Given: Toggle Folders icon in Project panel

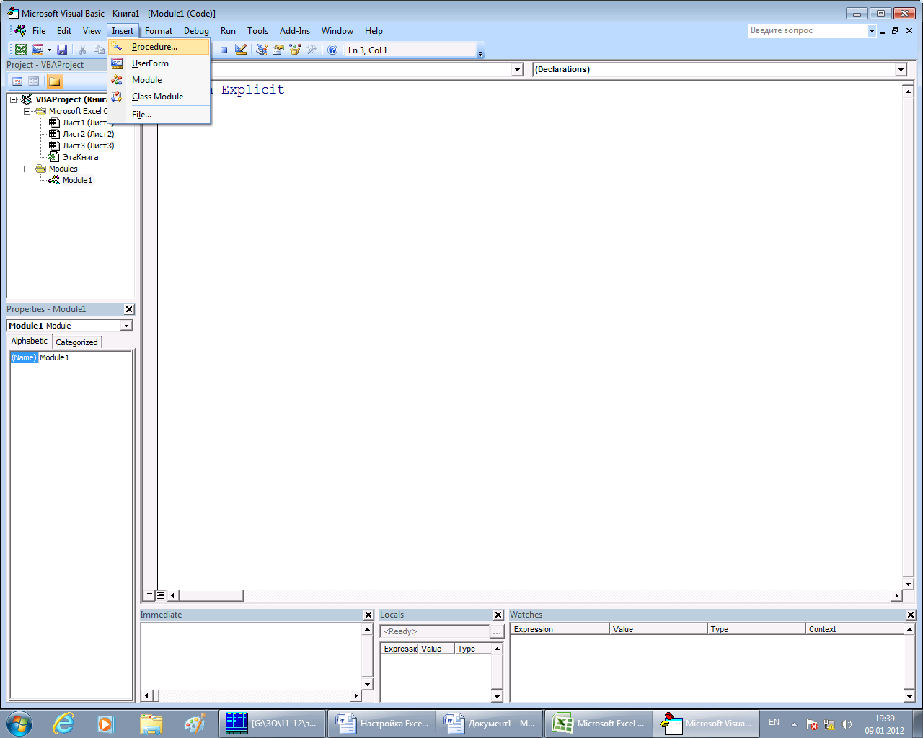Looking at the screenshot, I should [55, 81].
